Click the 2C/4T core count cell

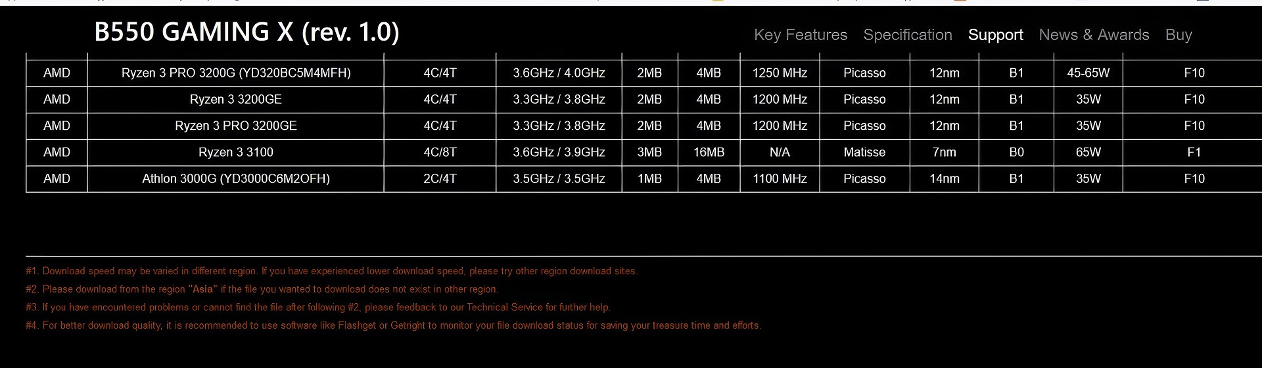coord(440,178)
